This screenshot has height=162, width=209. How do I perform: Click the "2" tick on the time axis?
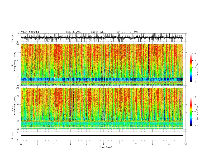click(54, 144)
